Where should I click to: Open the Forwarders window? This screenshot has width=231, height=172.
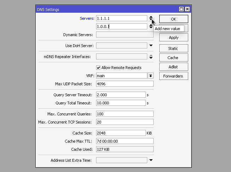(x=173, y=76)
